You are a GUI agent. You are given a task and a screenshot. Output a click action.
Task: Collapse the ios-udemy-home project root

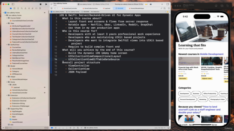pyautogui.click(x=3, y=13)
